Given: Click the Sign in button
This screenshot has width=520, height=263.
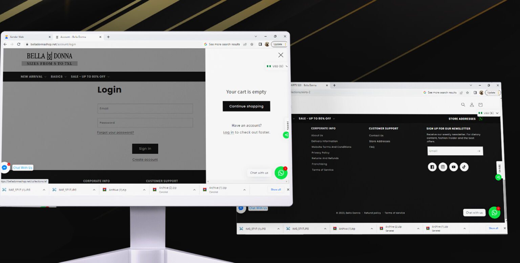Looking at the screenshot, I should pyautogui.click(x=145, y=149).
